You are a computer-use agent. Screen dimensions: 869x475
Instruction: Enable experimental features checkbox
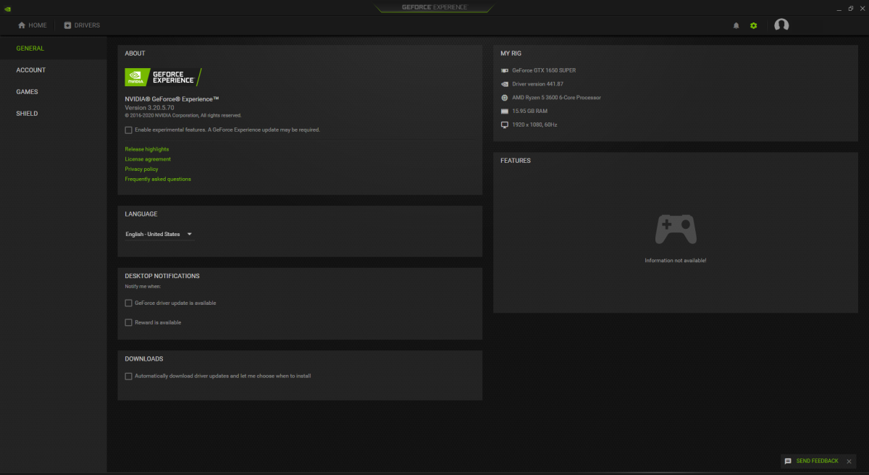coord(128,130)
